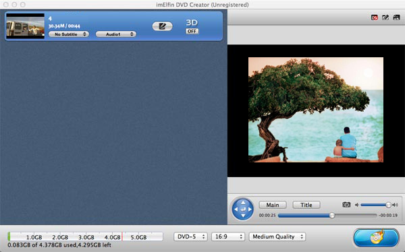Open the 16:9 aspect ratio dropdown

[228, 237]
